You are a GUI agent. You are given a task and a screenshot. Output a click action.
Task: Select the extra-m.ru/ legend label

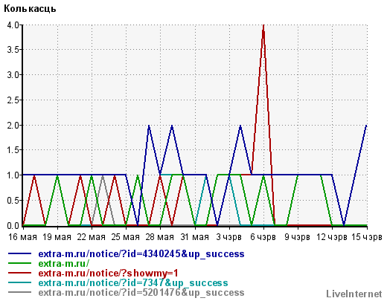(63, 263)
